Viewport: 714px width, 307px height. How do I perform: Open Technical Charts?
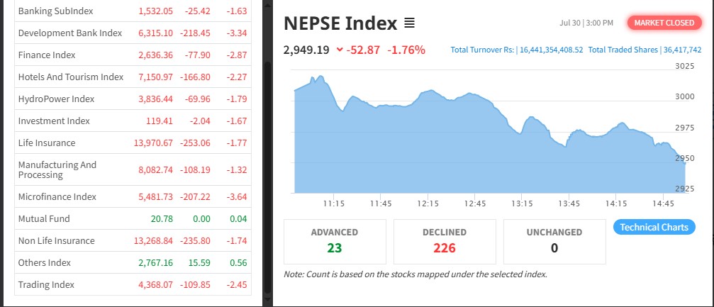[654, 227]
